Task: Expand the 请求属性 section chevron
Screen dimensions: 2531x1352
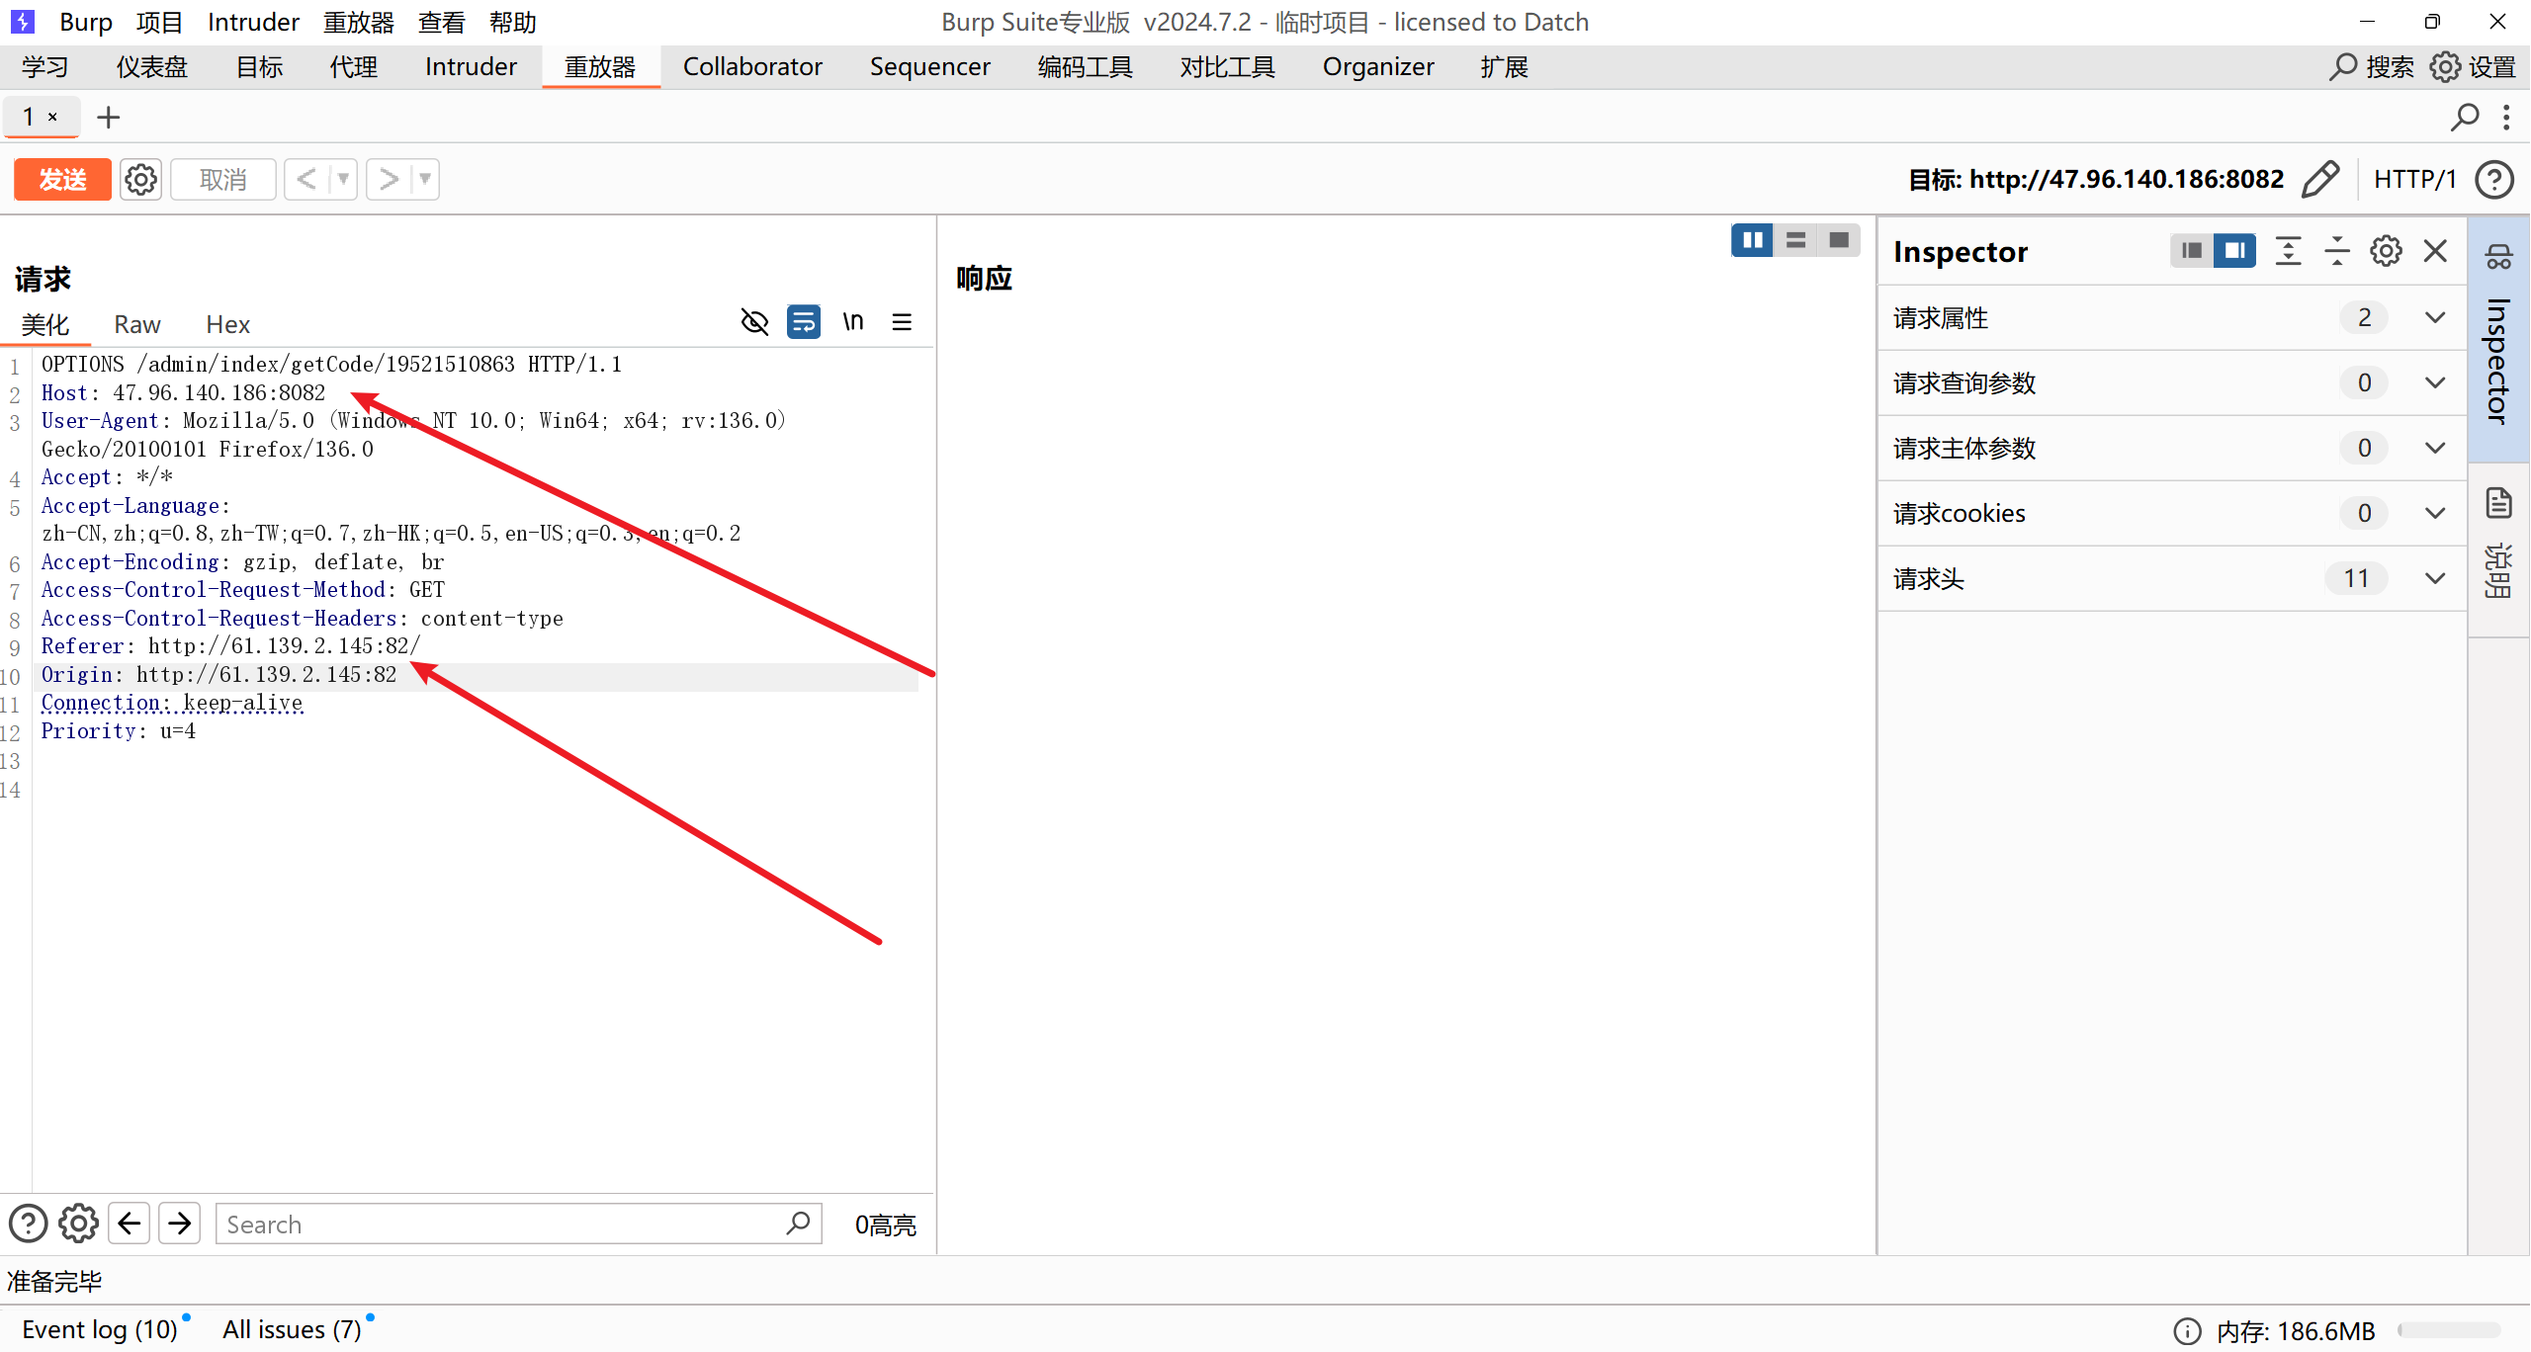Action: click(2435, 317)
